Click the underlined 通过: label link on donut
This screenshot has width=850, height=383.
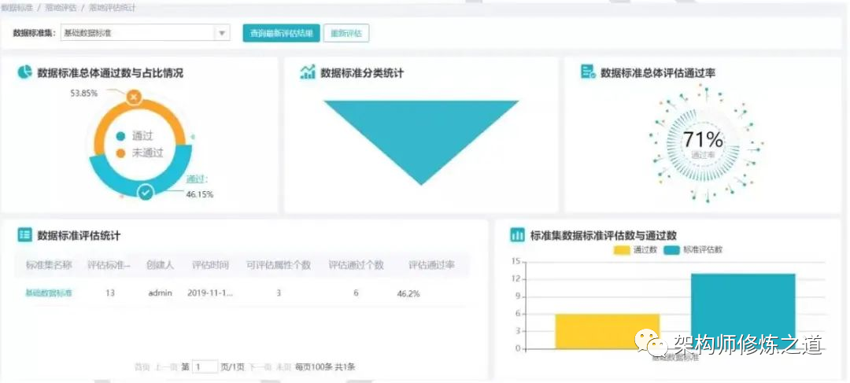[x=197, y=179]
